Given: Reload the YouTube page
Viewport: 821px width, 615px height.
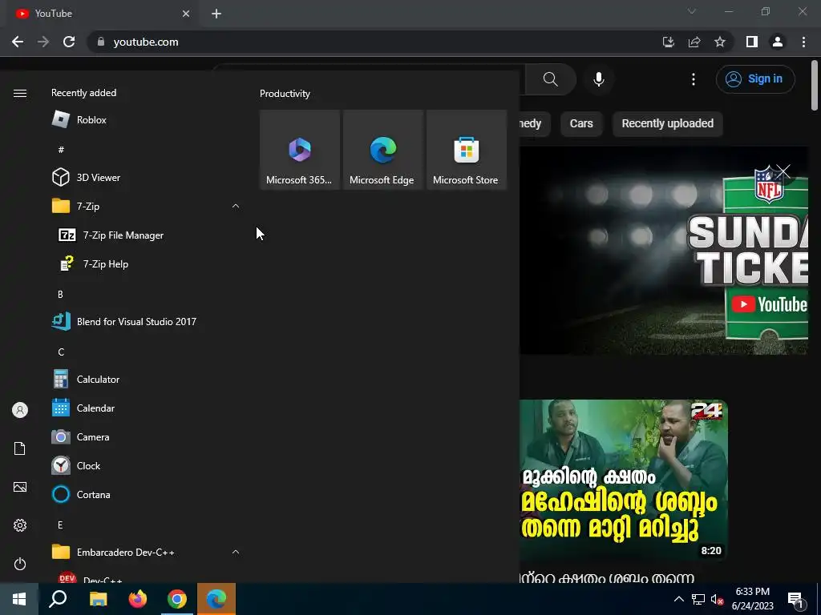Looking at the screenshot, I should (69, 42).
